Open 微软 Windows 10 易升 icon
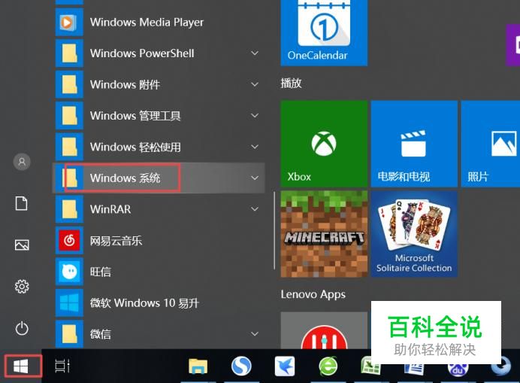The height and width of the screenshot is (383, 520). click(x=69, y=303)
